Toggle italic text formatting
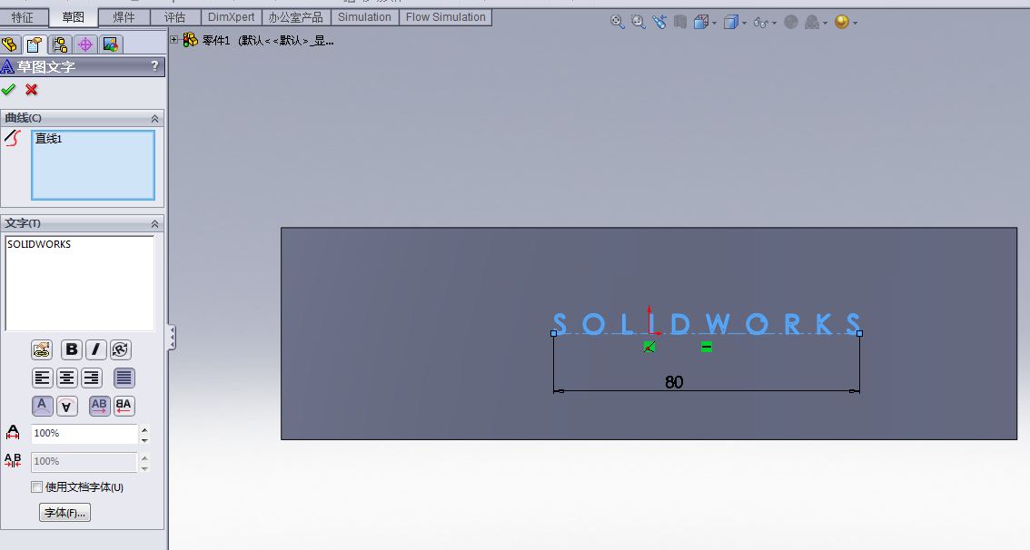 (x=96, y=349)
